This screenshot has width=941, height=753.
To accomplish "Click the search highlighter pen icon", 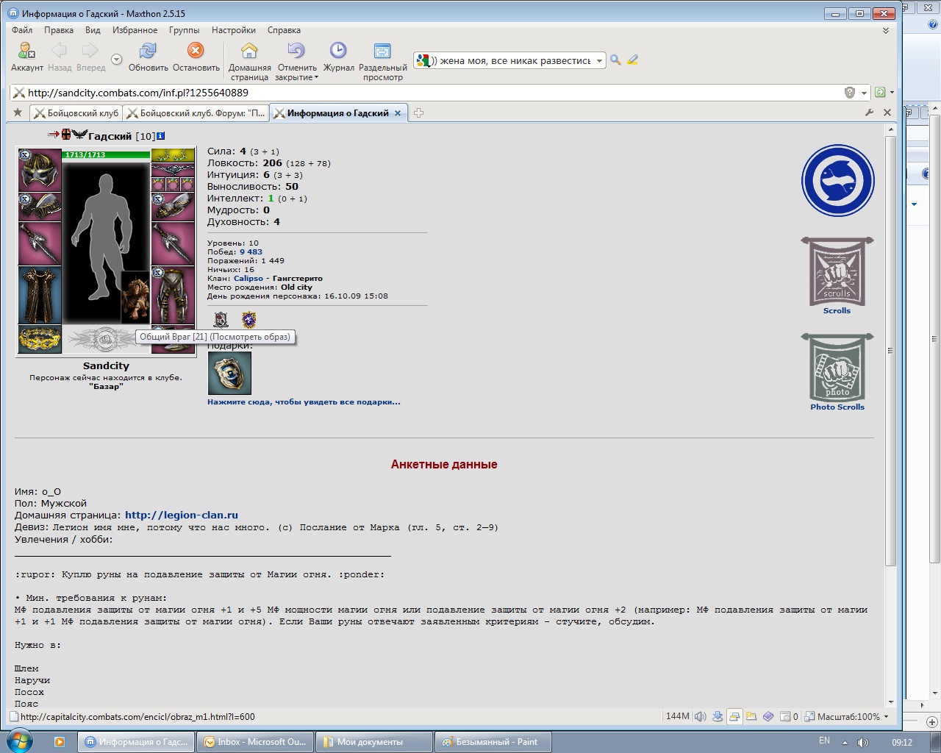I will coord(632,60).
